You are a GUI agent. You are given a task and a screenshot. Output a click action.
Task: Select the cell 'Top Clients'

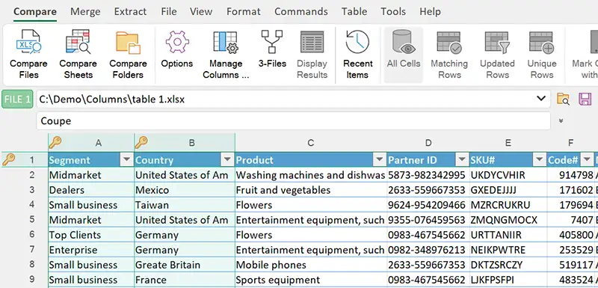click(x=91, y=235)
